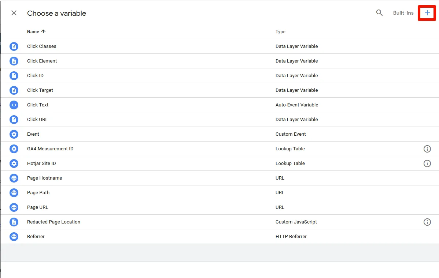Screen dimensions: 439x278
Task: Toggle the Name sort arrow direction
Action: (44, 32)
